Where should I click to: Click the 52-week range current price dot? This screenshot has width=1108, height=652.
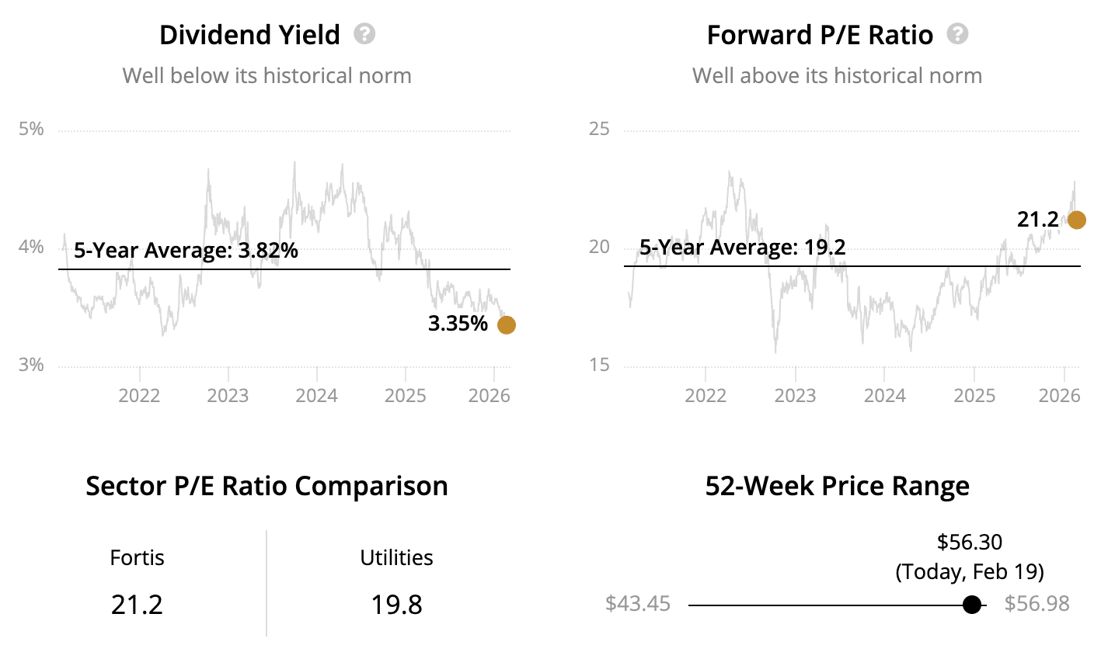click(x=971, y=605)
